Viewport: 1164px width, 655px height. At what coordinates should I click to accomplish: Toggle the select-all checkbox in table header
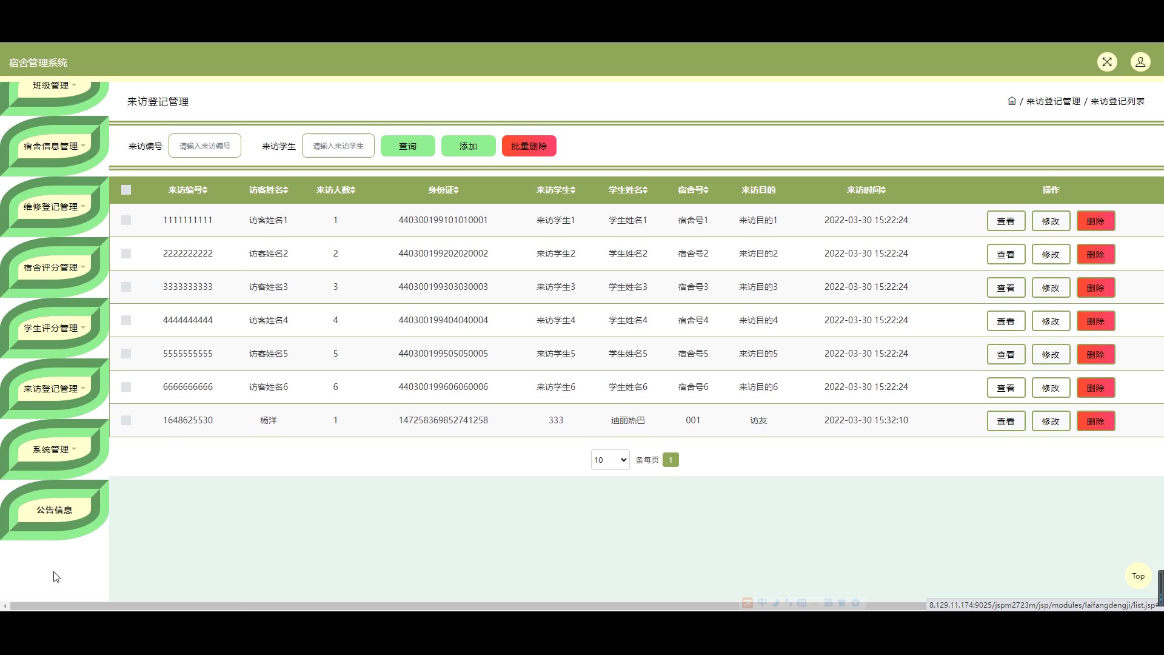[126, 190]
